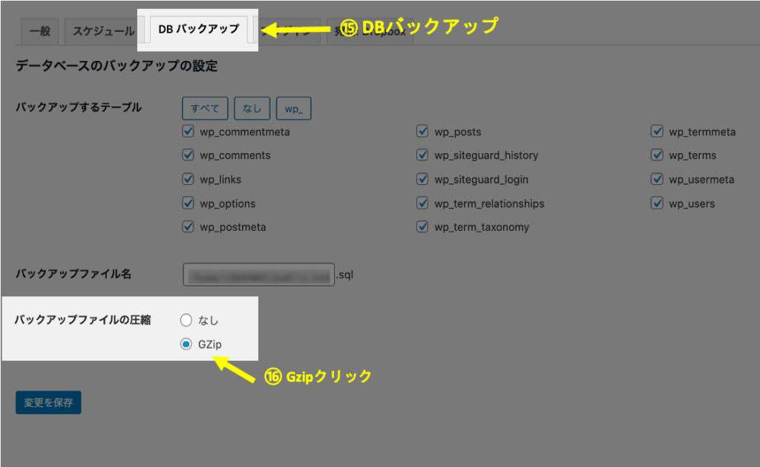760x467 pixels.
Task: Switch to the スケジュール tab
Action: 104,31
